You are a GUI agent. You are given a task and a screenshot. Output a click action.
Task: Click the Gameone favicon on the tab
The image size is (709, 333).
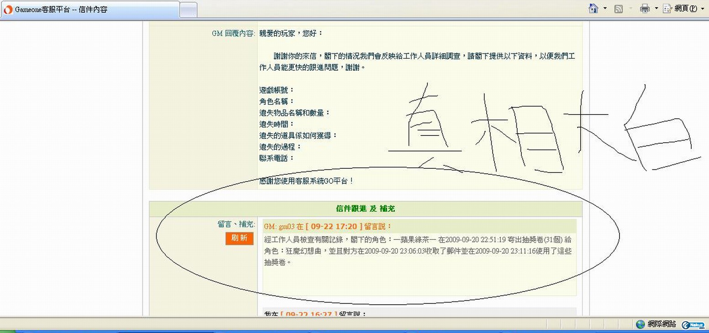point(8,10)
